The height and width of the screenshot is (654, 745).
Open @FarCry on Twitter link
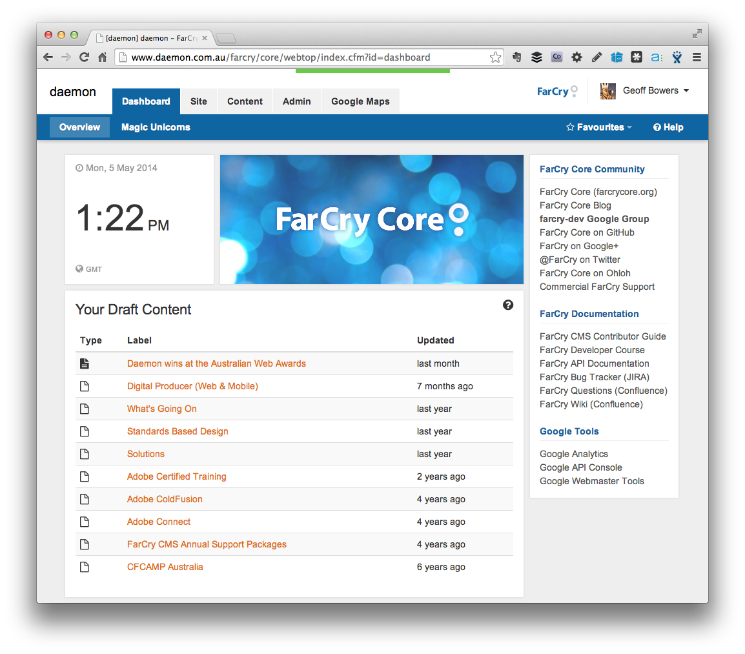pyautogui.click(x=580, y=260)
